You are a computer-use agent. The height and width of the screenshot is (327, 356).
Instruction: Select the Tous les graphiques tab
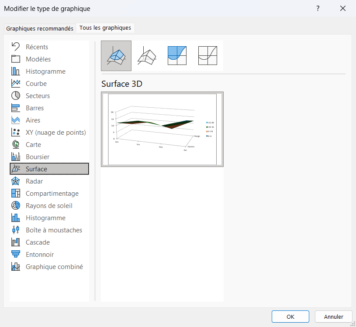[105, 28]
